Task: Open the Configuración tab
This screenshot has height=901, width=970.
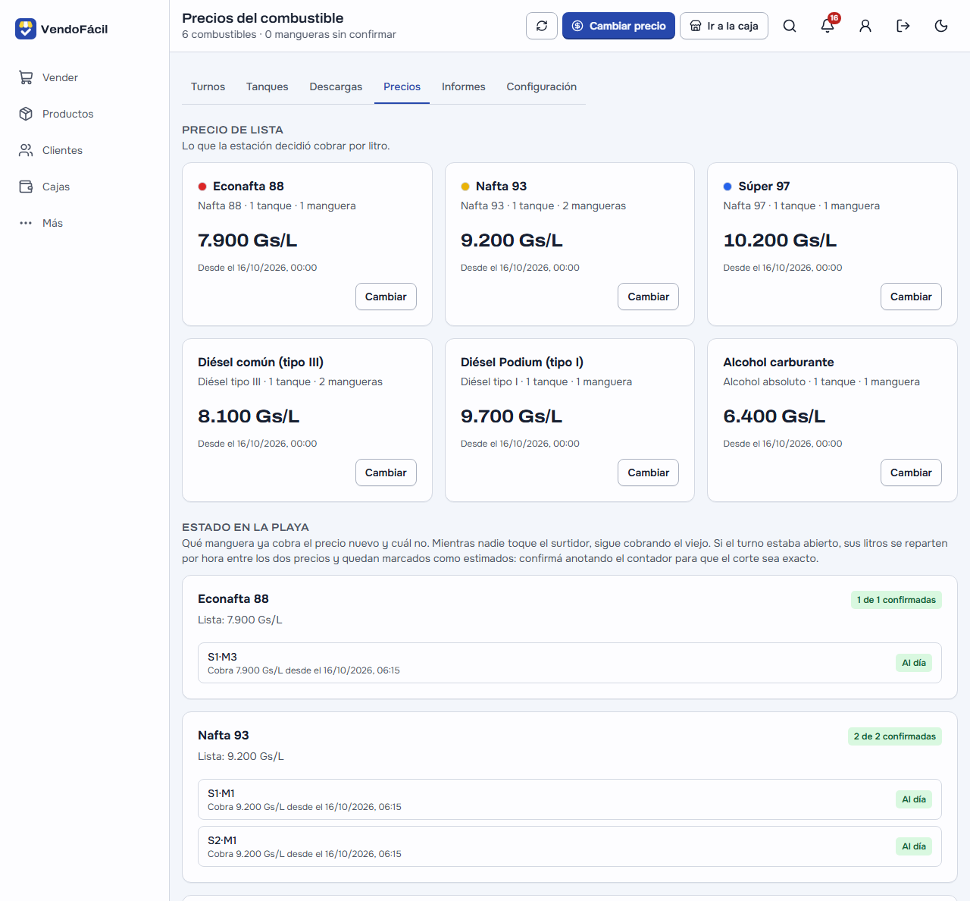Action: pos(542,86)
